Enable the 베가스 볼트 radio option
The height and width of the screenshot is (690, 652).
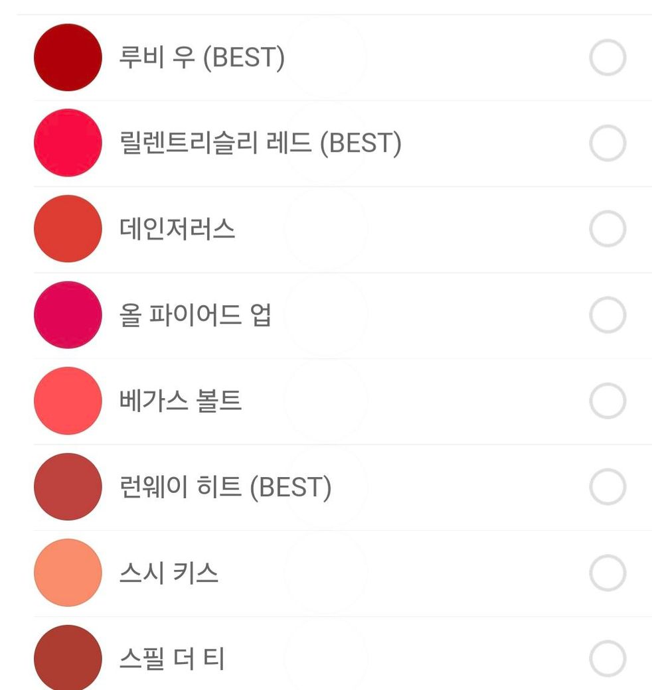(x=608, y=401)
